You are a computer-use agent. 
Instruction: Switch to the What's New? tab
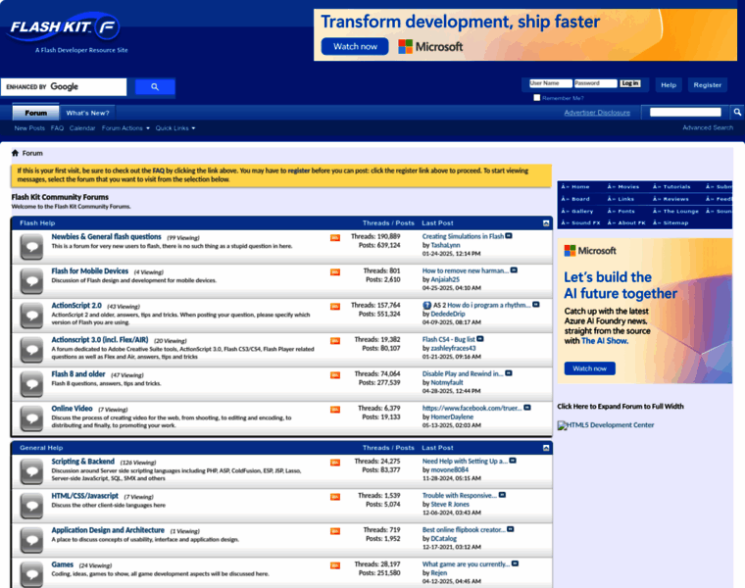[87, 113]
